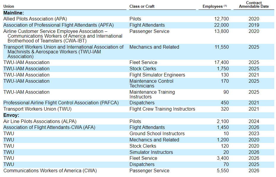Click the Dispatchers cell with 70 employees

pyautogui.click(x=142, y=164)
